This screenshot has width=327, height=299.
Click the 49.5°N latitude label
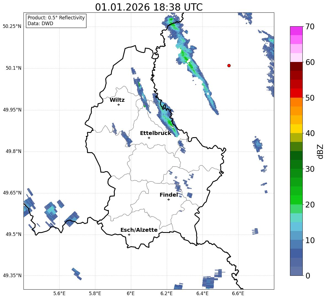pyautogui.click(x=14, y=234)
